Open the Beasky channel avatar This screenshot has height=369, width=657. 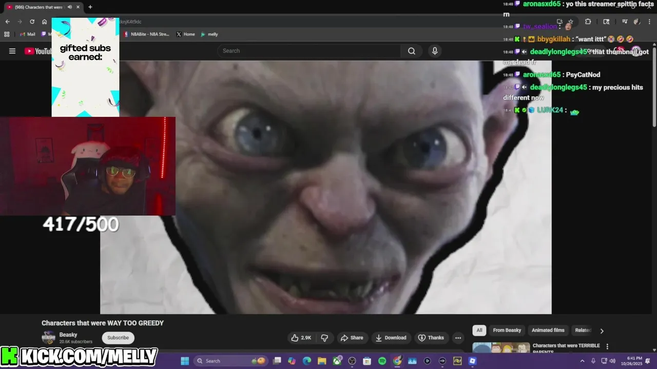(x=48, y=338)
